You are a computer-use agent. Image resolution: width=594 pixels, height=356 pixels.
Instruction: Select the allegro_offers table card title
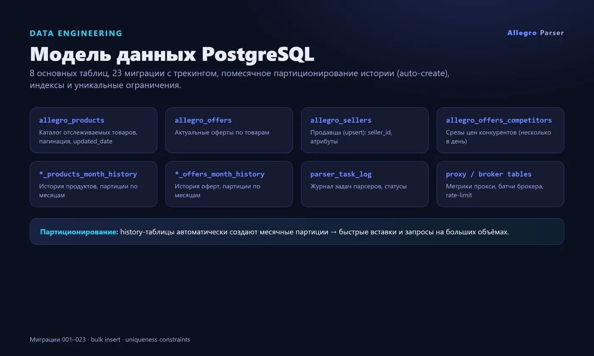203,120
